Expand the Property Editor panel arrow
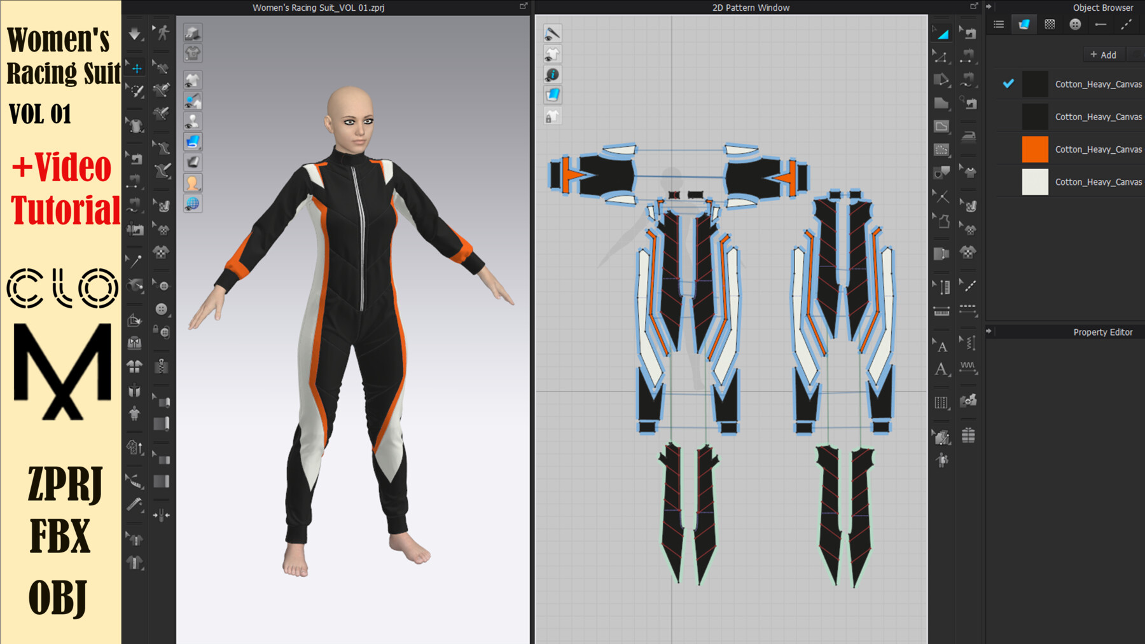Viewport: 1145px width, 644px height. [x=989, y=331]
